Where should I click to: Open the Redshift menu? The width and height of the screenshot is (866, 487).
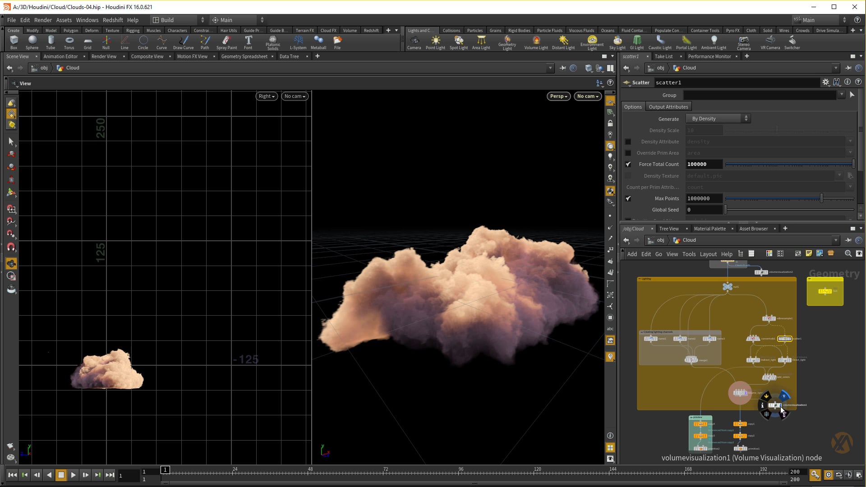[113, 20]
